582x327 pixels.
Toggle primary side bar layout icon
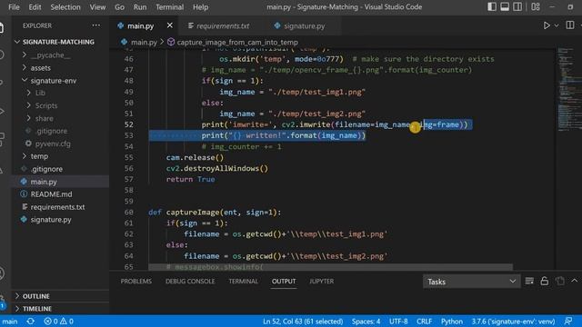(x=492, y=6)
